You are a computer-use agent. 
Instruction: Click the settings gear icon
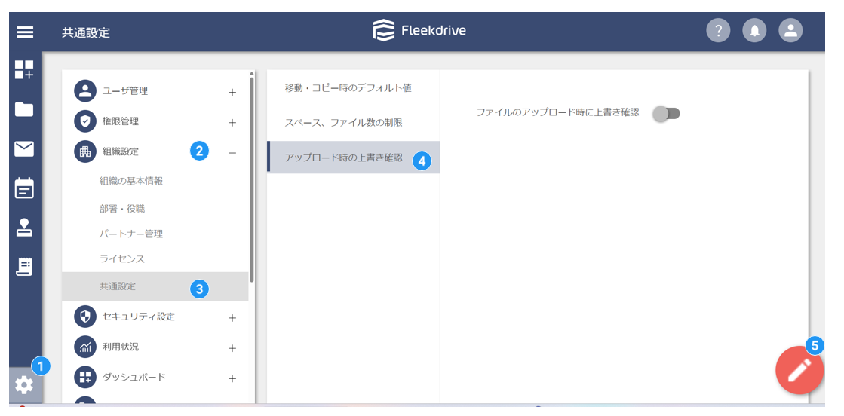pos(24,385)
